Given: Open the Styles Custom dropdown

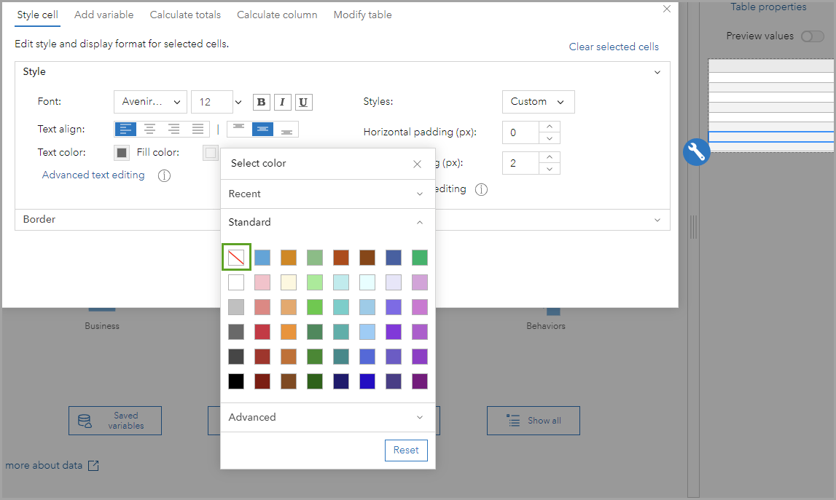Looking at the screenshot, I should [x=538, y=102].
